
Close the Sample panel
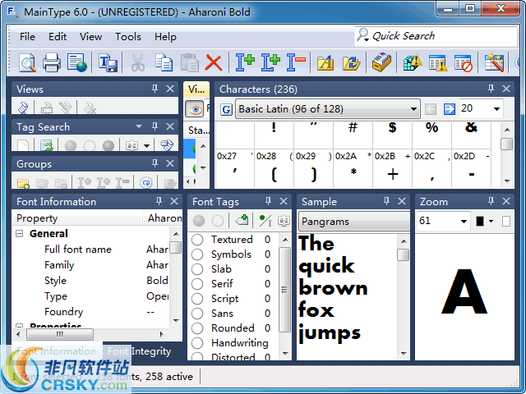click(402, 201)
